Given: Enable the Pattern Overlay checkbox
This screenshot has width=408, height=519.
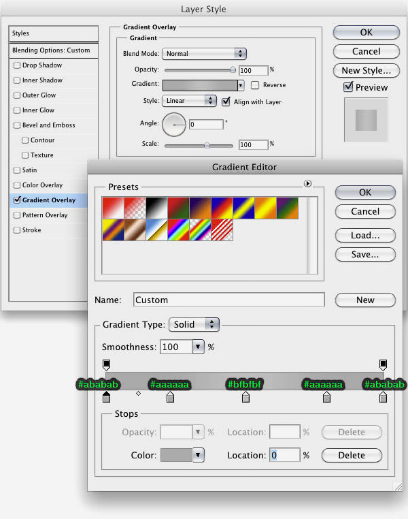Looking at the screenshot, I should (17, 215).
